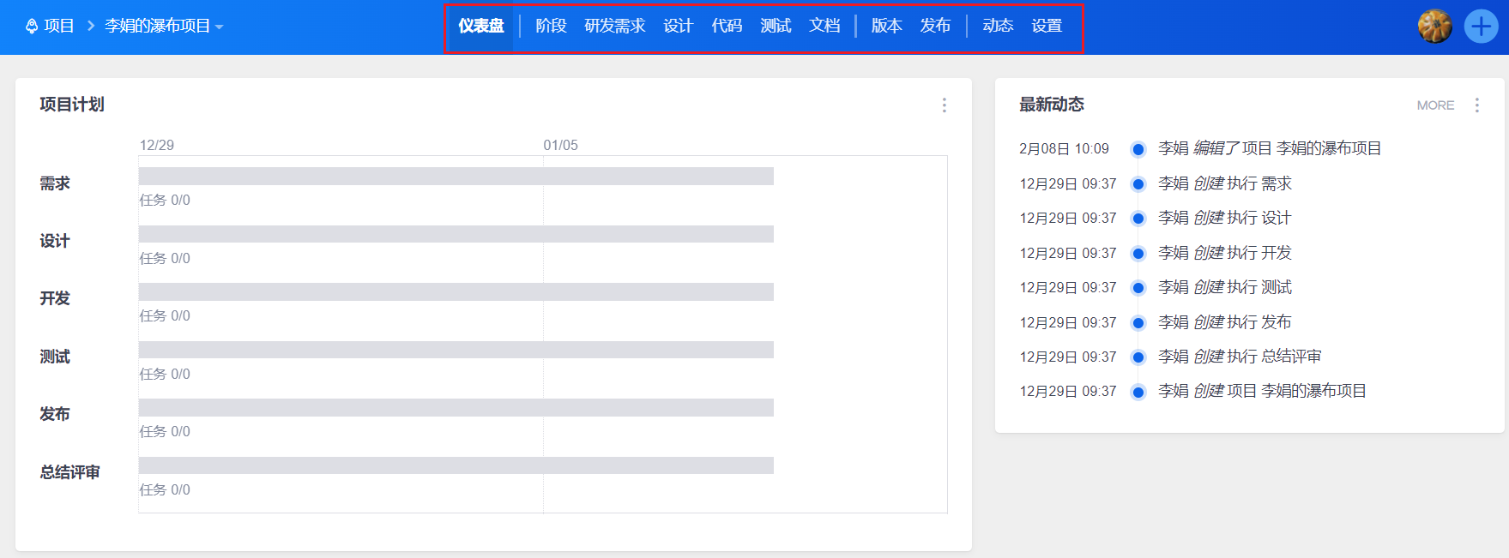Open the 设置 tab
The height and width of the screenshot is (558, 1509).
(x=1047, y=27)
